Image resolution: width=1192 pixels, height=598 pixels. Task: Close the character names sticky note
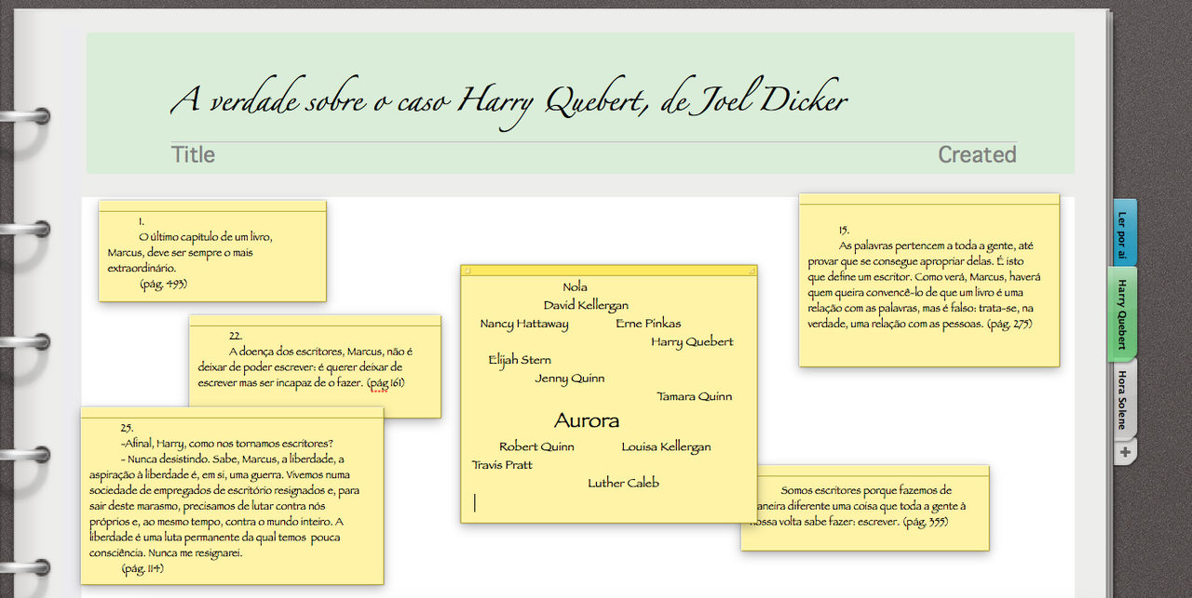467,271
